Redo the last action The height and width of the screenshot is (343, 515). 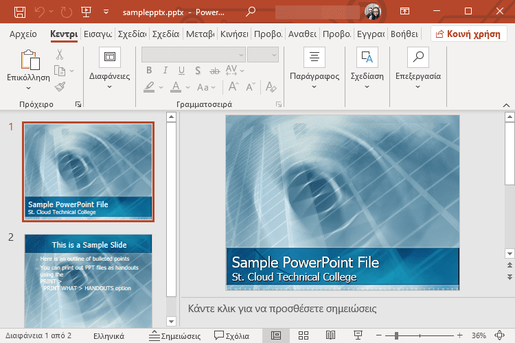click(x=67, y=12)
